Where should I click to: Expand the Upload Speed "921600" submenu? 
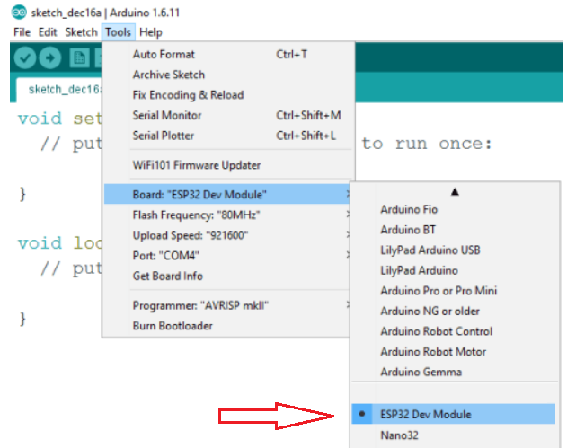point(227,235)
